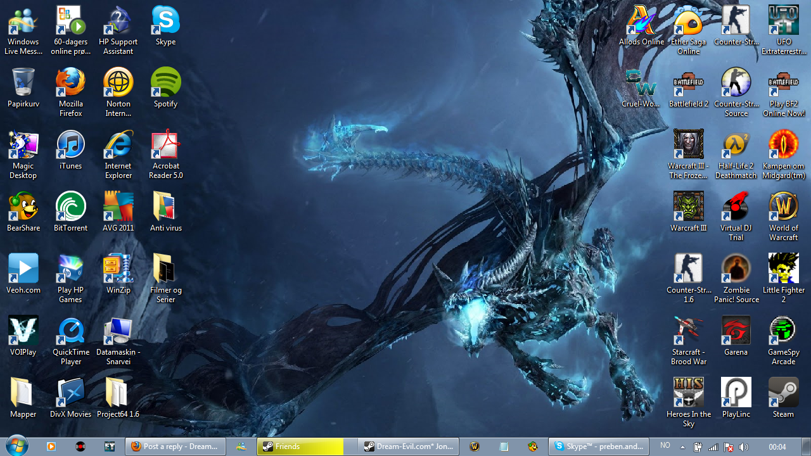Launch World of Warcraft from desktop
The height and width of the screenshot is (456, 811).
(x=783, y=207)
